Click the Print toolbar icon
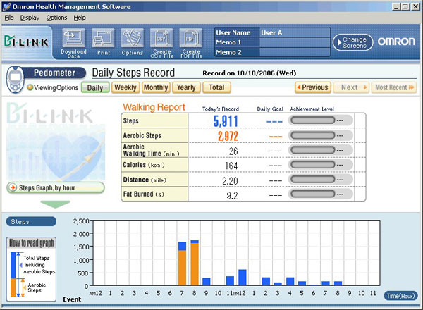Image resolution: width=423 pixels, height=310 pixels. click(104, 42)
